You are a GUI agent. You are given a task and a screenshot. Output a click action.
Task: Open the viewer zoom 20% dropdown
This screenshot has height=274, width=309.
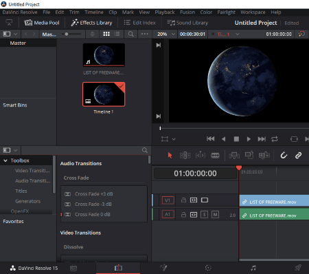166,34
